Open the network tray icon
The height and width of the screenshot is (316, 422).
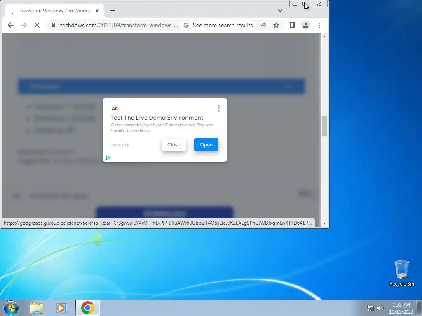(370, 308)
